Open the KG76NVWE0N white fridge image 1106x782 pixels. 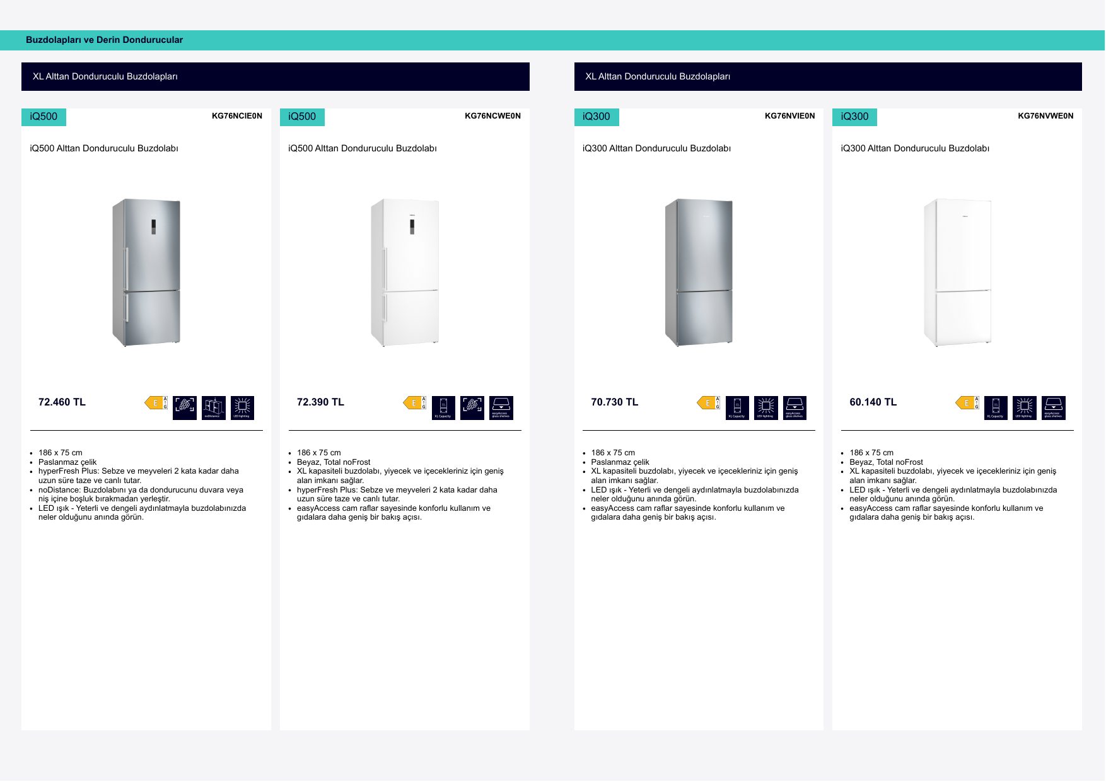(957, 272)
